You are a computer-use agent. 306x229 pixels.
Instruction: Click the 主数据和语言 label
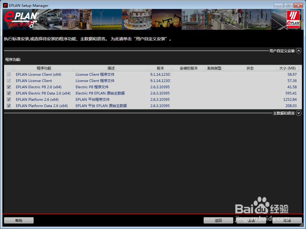tap(284, 113)
